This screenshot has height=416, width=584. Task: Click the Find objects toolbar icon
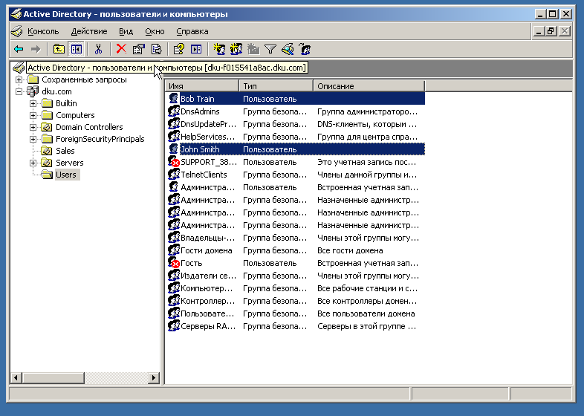tap(288, 49)
